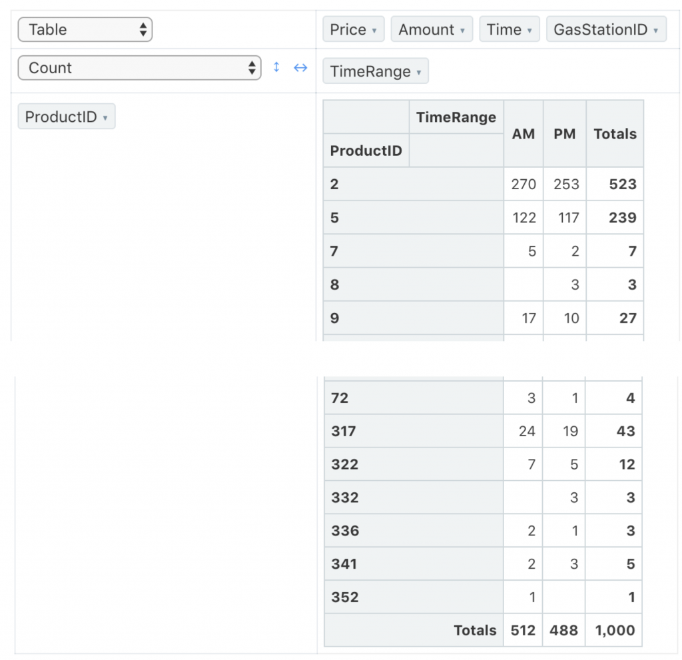
Task: Expand the Amount attribute filter triangle
Action: pos(462,31)
